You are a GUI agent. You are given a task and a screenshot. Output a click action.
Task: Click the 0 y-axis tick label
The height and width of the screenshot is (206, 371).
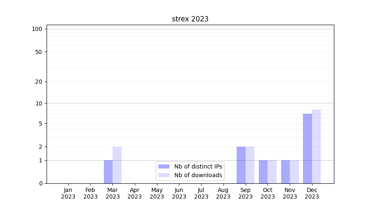pyautogui.click(x=40, y=183)
